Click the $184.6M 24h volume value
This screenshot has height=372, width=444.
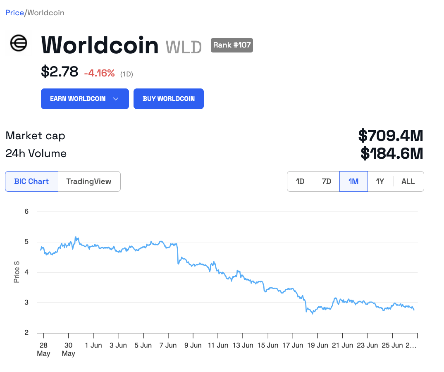coord(392,153)
